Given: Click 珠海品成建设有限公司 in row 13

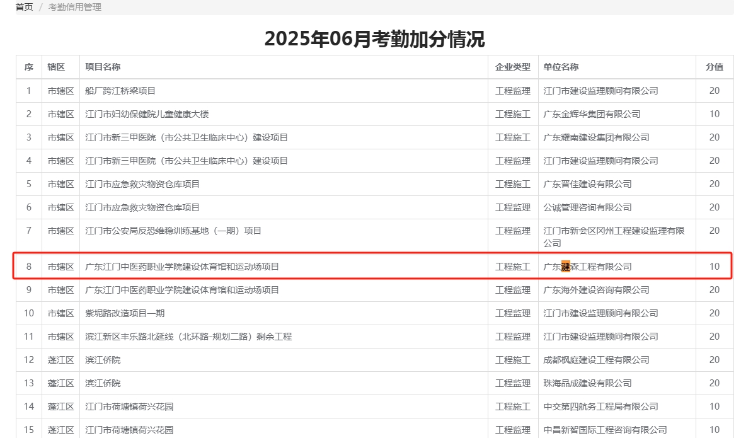Looking at the screenshot, I should pos(587,383).
